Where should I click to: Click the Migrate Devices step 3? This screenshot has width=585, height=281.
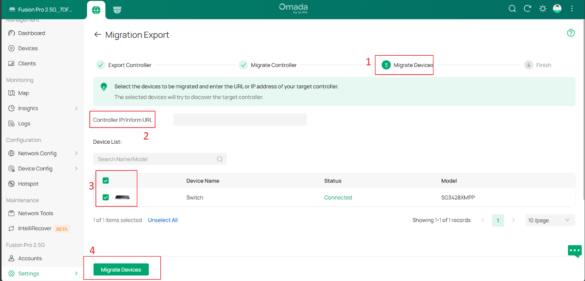408,65
